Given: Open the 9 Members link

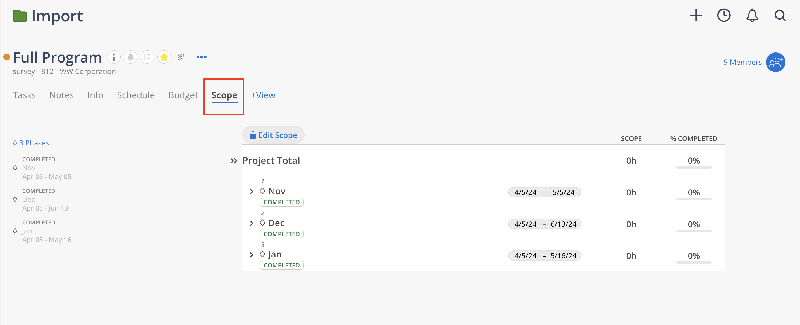Looking at the screenshot, I should pyautogui.click(x=742, y=62).
